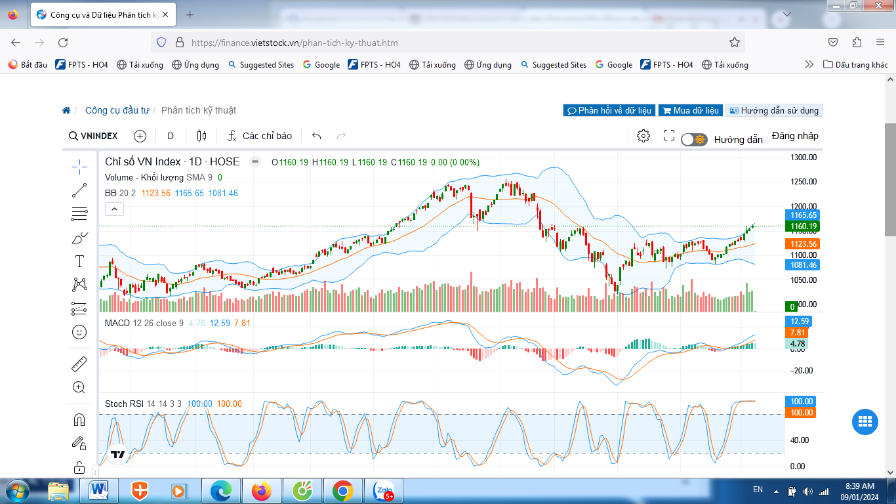The height and width of the screenshot is (504, 896).
Task: Open the Dấu trang khác bookmarks folder
Action: (855, 64)
